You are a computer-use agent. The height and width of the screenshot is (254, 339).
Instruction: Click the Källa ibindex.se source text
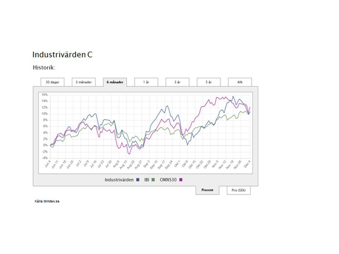pos(47,201)
